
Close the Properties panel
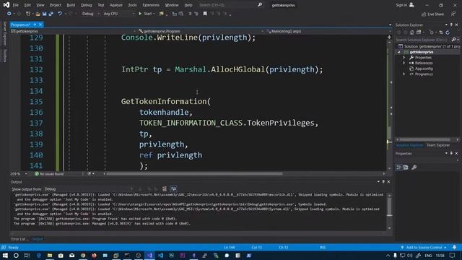click(x=456, y=153)
